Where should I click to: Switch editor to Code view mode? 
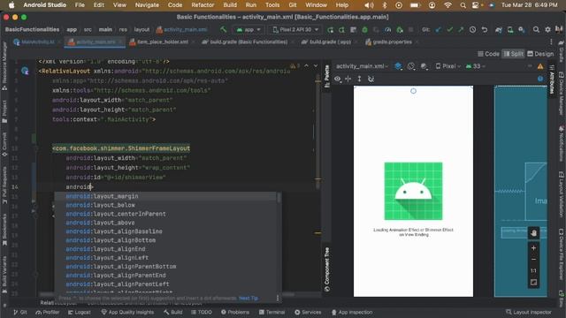coord(489,54)
